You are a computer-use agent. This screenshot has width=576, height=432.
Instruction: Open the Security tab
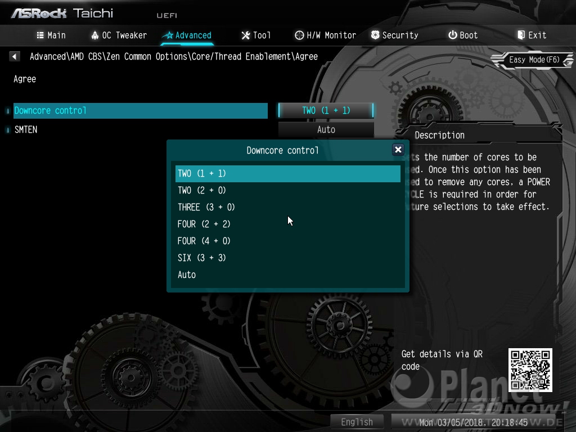tap(394, 35)
